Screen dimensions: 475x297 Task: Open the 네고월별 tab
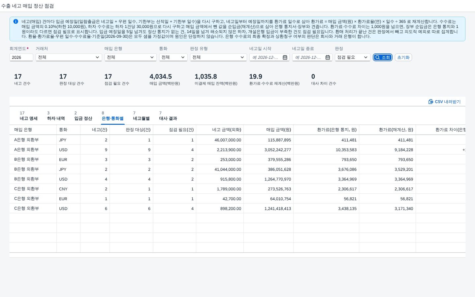pos(141,116)
